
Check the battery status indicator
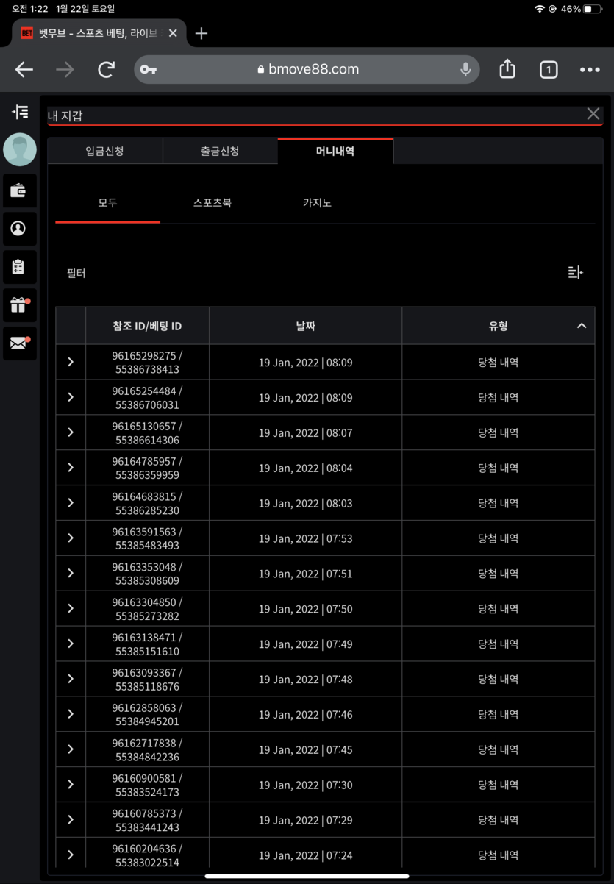point(593,9)
